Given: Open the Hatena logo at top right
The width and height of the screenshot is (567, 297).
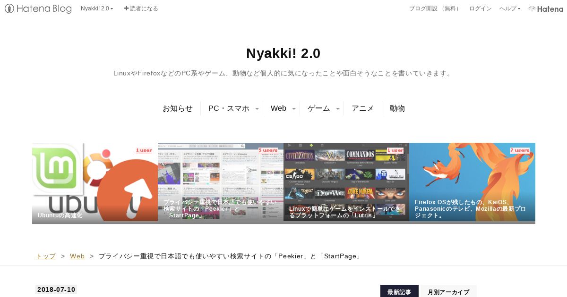Looking at the screenshot, I should tap(546, 8).
